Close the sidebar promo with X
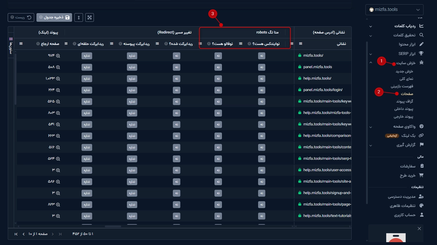 (x=419, y=229)
